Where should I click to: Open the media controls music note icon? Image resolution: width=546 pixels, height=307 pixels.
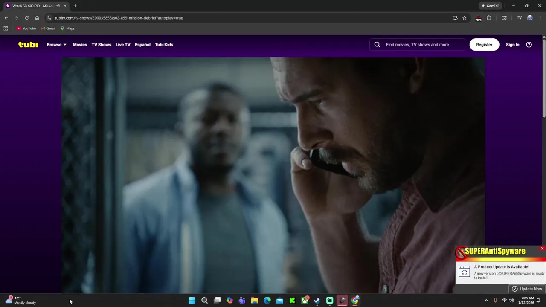519,18
